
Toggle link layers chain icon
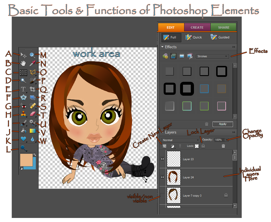180,146
